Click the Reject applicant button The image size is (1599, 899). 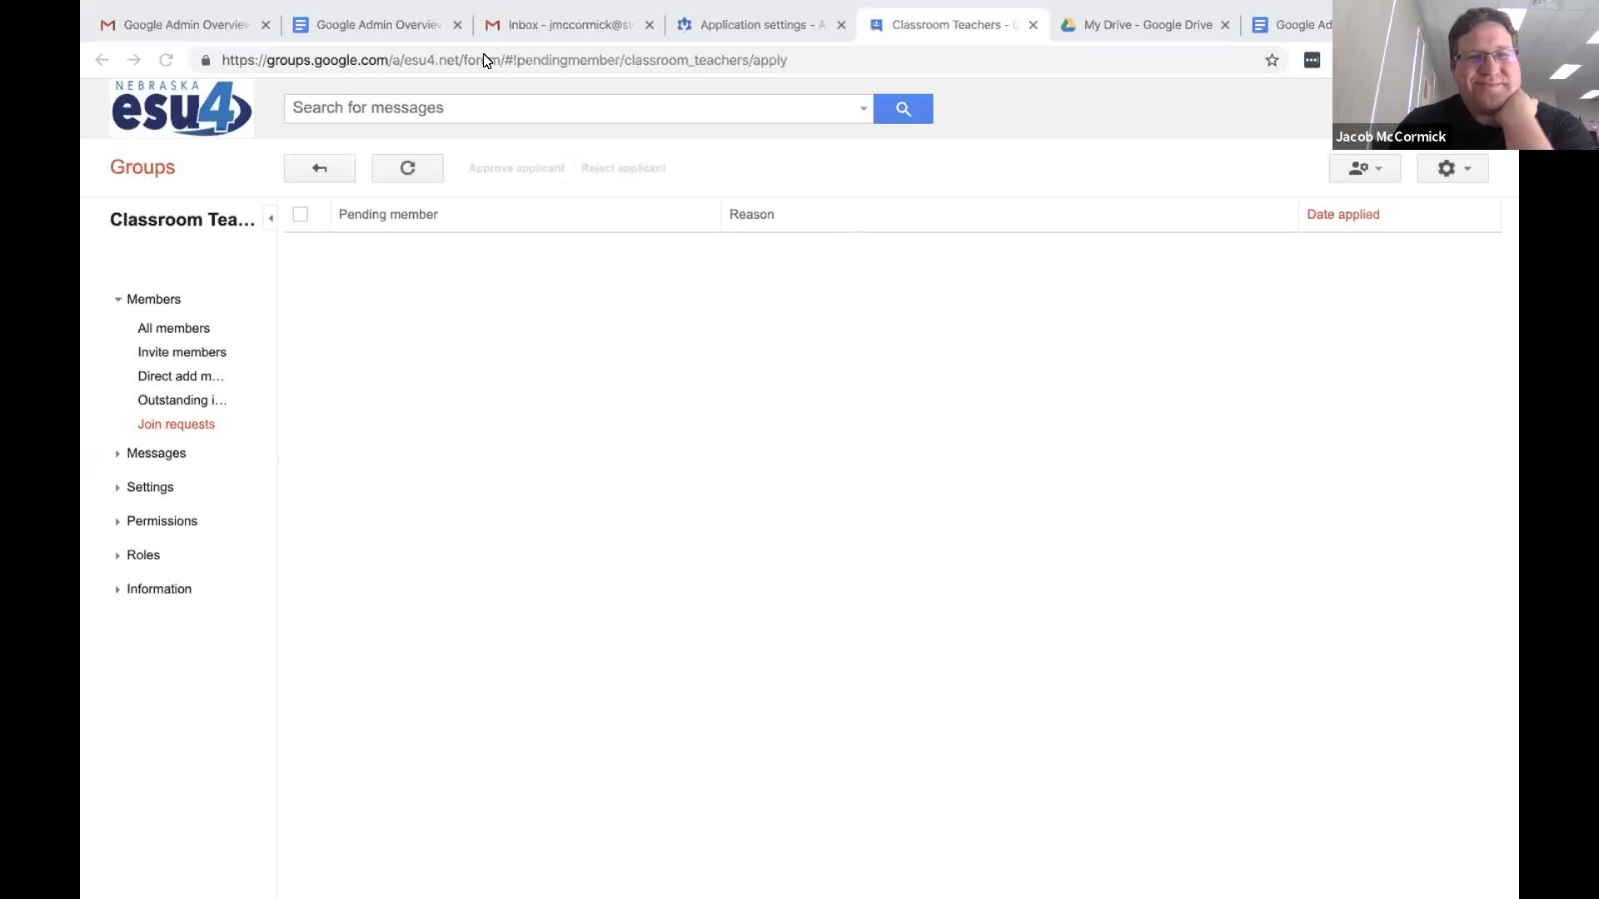pyautogui.click(x=624, y=168)
